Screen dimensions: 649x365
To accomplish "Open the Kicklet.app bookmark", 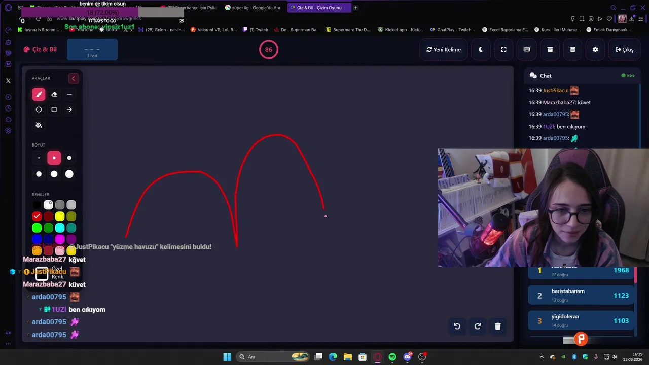I will (401, 30).
